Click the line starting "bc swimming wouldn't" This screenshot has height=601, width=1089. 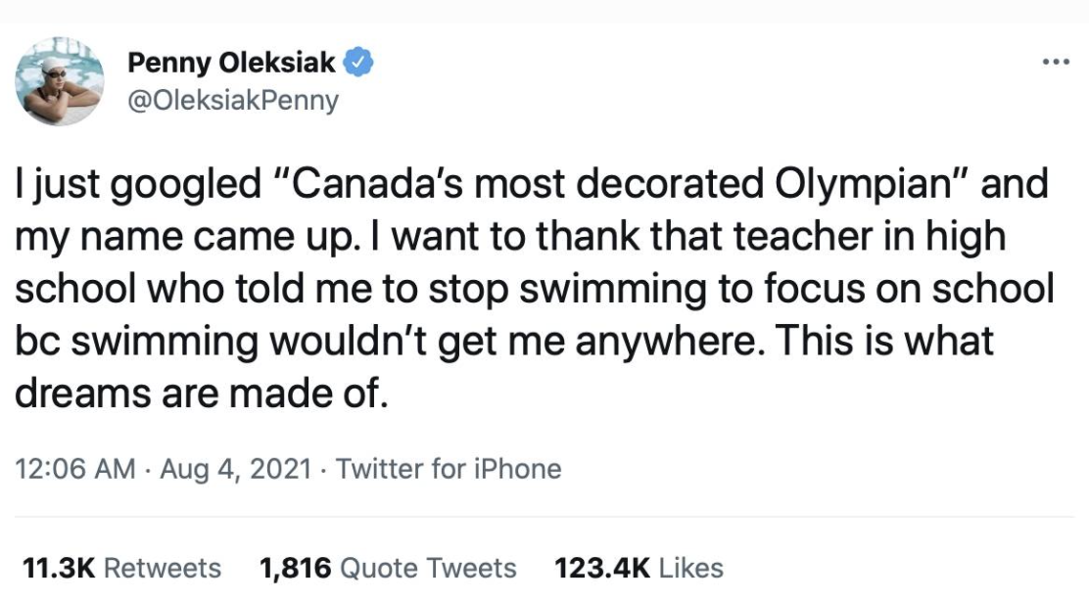tap(503, 342)
